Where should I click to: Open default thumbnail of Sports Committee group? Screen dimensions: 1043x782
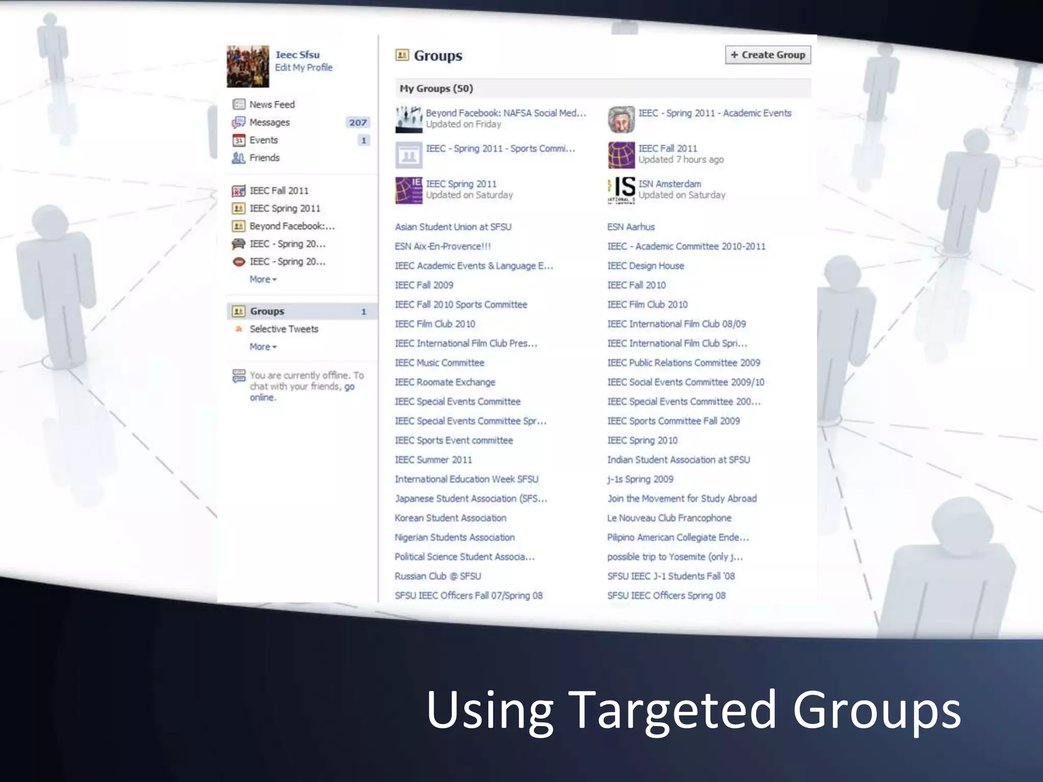click(x=409, y=155)
